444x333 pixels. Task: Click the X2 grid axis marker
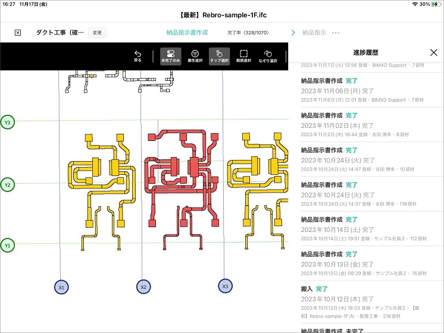click(143, 287)
